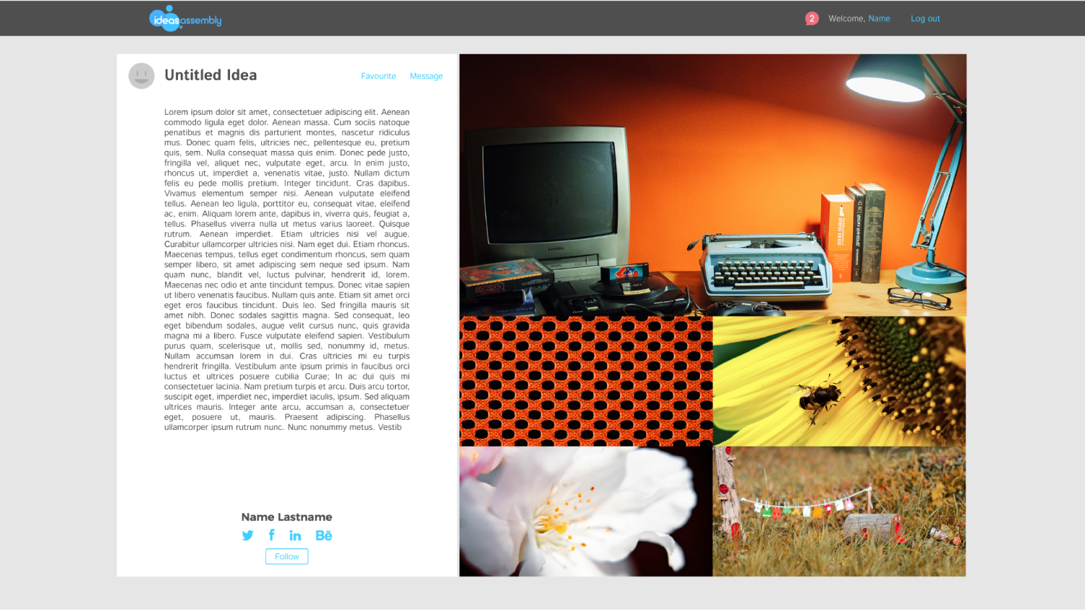This screenshot has height=610, width=1085.
Task: Open the red notification badge
Action: point(812,19)
